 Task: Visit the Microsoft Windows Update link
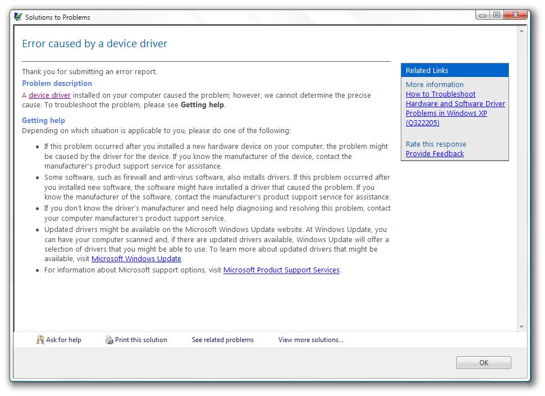(x=136, y=258)
